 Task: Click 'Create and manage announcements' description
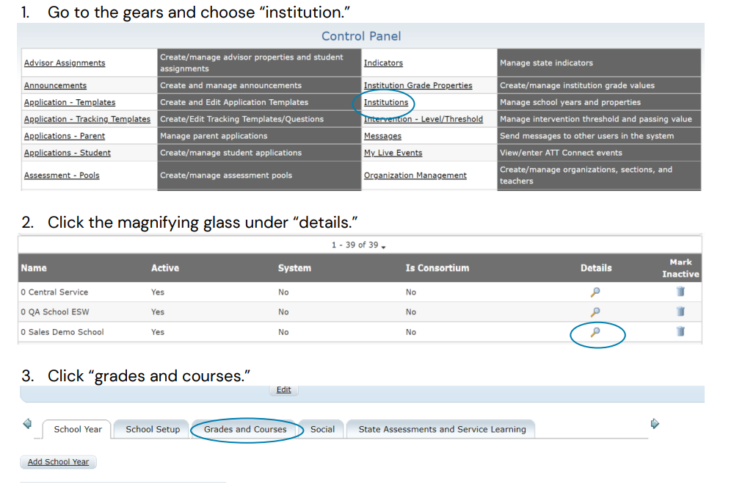click(x=230, y=85)
